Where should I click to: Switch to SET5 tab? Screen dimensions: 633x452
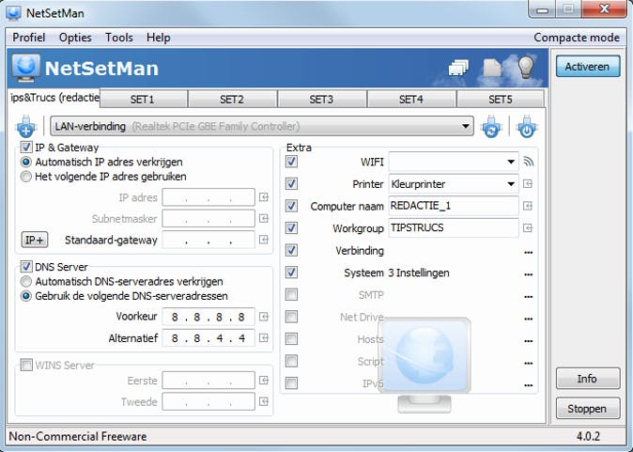(x=501, y=99)
